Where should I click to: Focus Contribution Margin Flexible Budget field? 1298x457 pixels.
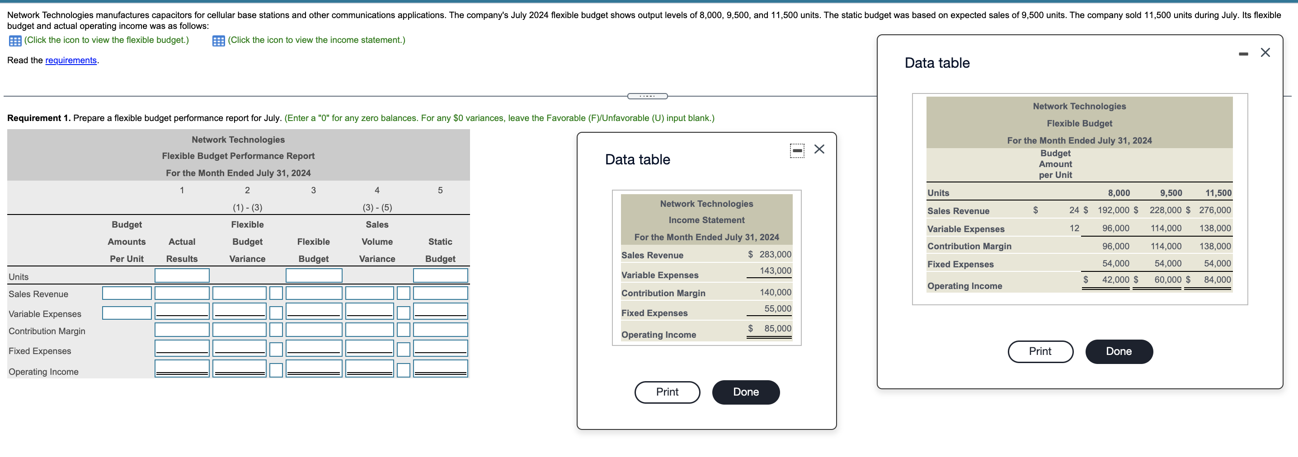coord(314,330)
